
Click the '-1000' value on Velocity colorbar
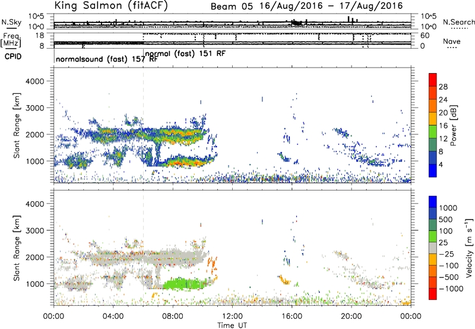[451, 289]
